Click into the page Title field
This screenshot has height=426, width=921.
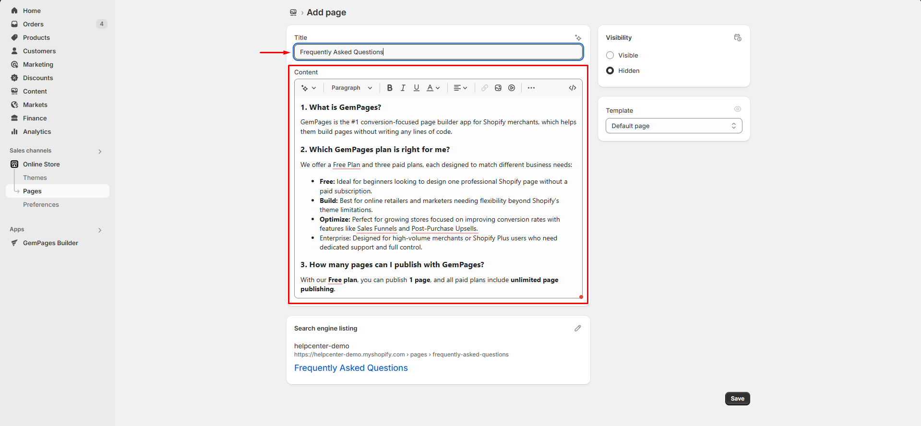pyautogui.click(x=438, y=52)
